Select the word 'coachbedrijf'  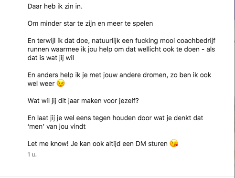pyautogui.click(x=196, y=41)
